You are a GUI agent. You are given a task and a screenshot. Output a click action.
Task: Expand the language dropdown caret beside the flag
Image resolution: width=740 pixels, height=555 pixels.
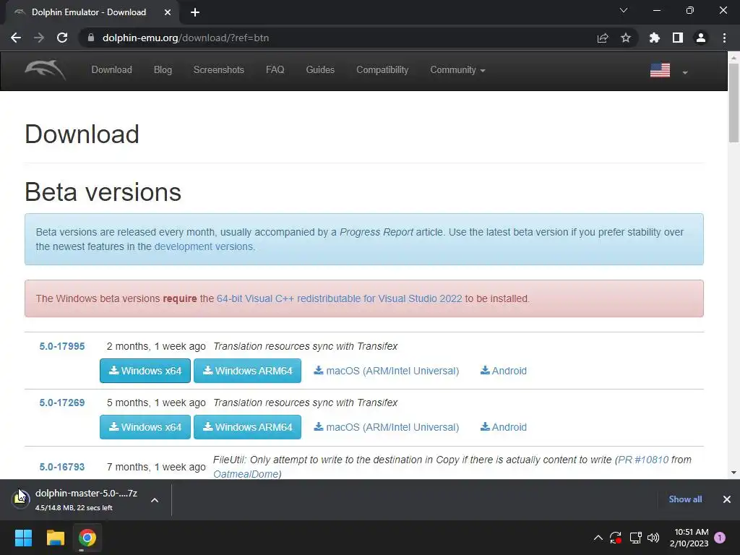[685, 73]
